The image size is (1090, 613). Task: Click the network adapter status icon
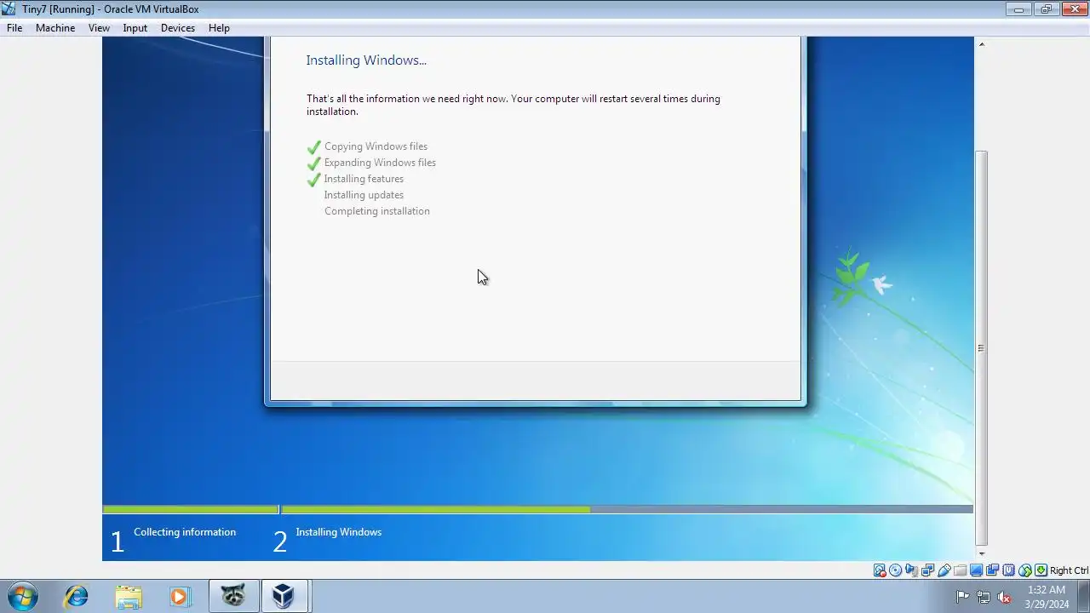point(927,570)
